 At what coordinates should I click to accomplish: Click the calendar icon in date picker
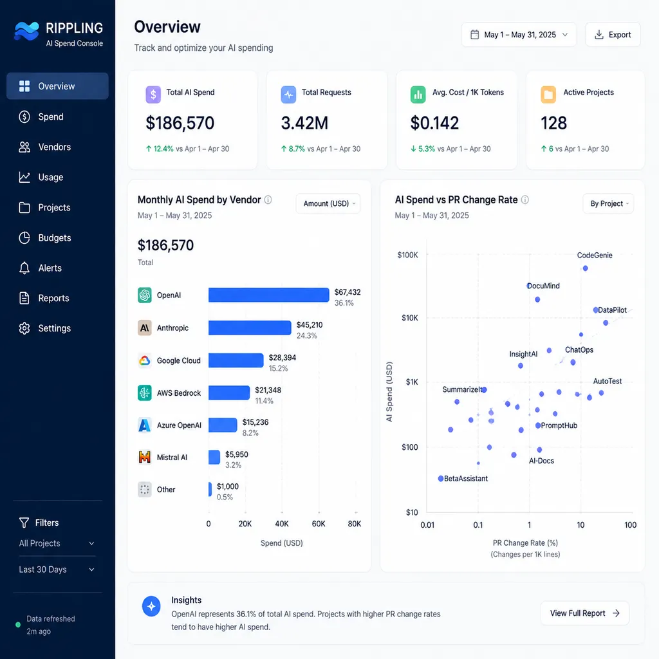[x=474, y=35]
